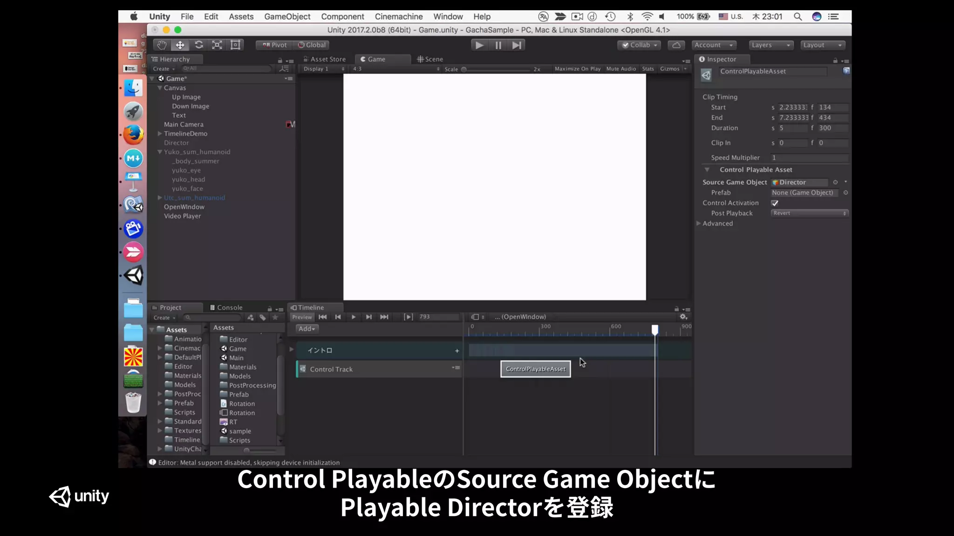The image size is (954, 536).
Task: Go to previous frame in Timeline
Action: point(338,317)
